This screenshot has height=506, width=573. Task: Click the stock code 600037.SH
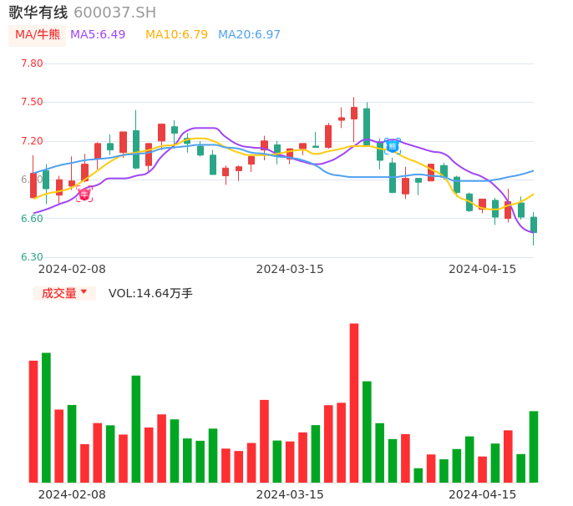coord(115,13)
